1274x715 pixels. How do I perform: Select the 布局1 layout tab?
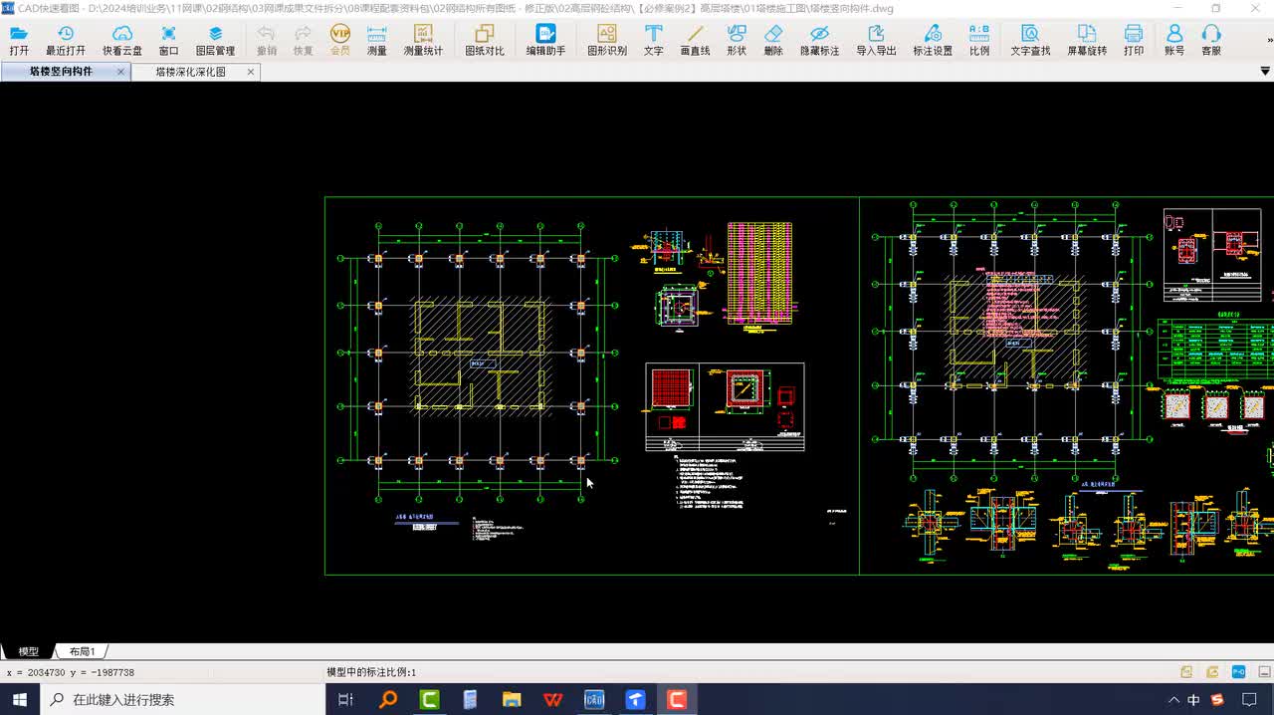82,651
